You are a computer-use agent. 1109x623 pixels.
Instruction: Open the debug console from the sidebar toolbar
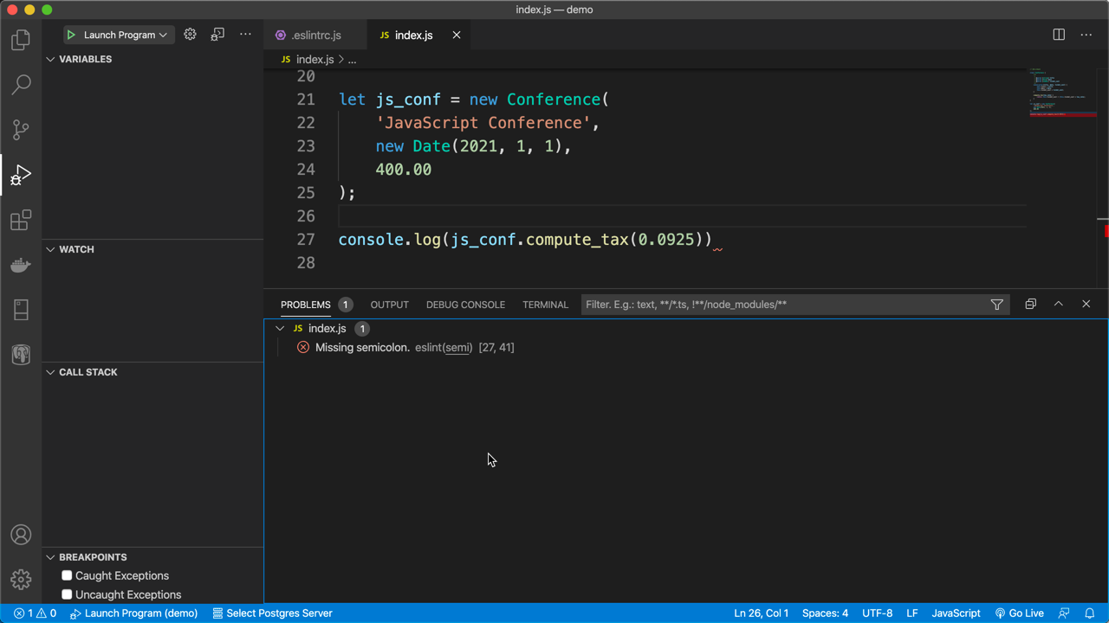click(217, 35)
